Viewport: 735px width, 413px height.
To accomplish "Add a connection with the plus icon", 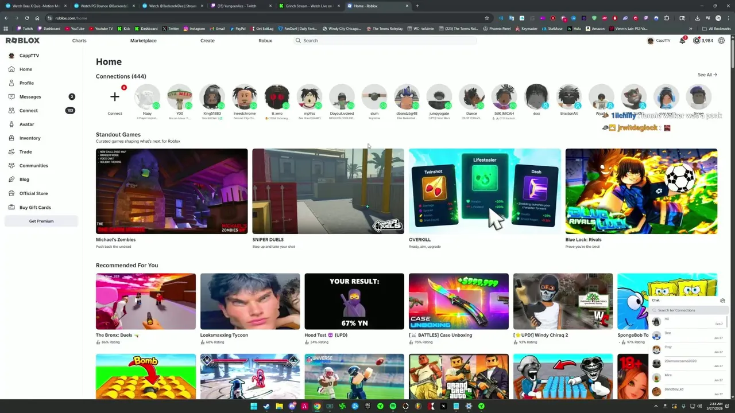I will tap(115, 97).
